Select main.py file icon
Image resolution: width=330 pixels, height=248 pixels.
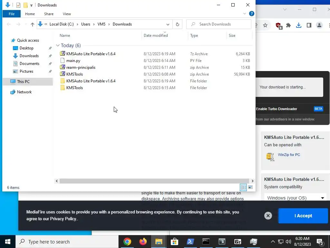tap(62, 60)
